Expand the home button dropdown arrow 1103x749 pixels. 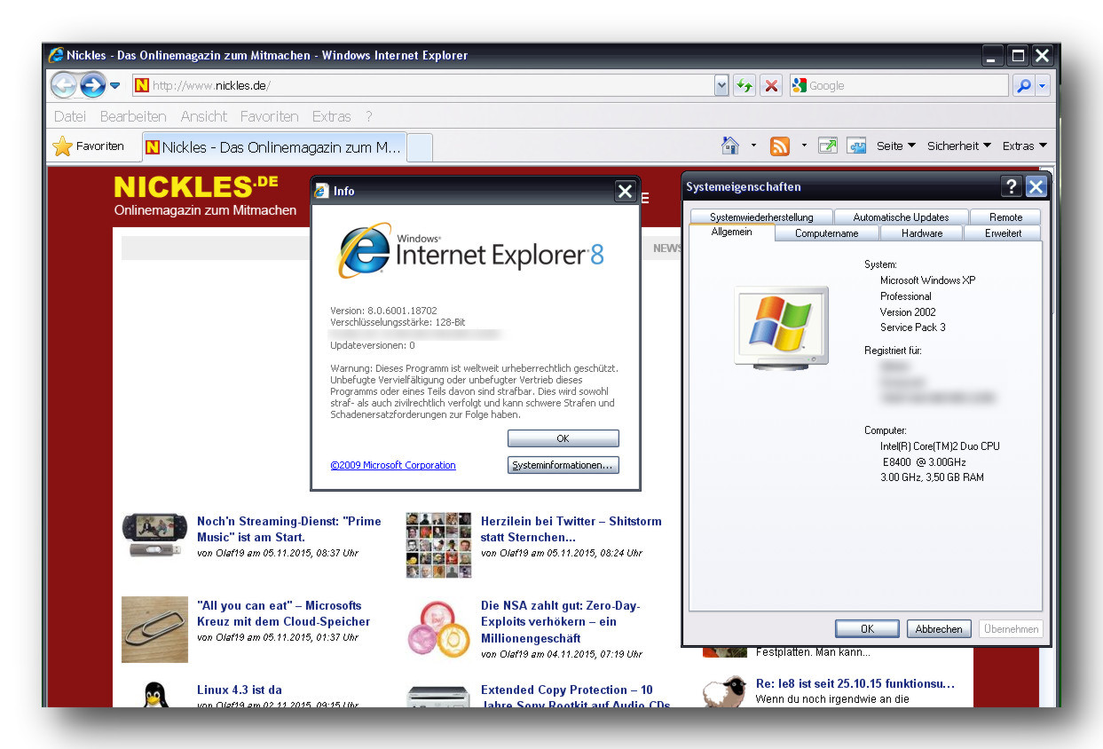pos(753,146)
